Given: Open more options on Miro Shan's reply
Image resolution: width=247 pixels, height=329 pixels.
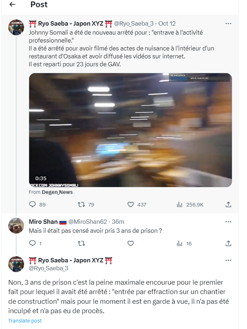Looking at the screenshot, I should coord(228,222).
